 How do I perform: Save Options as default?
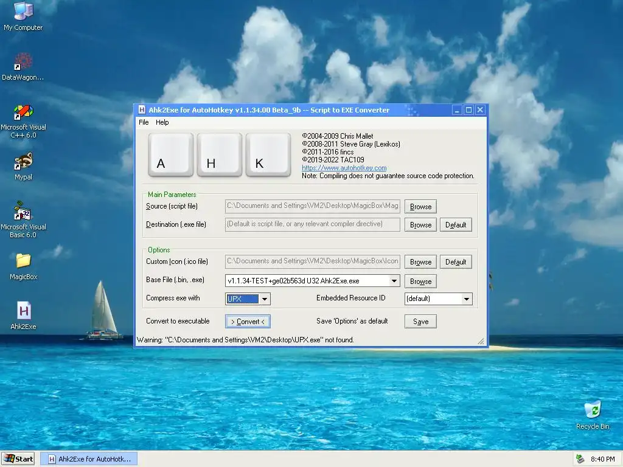pos(420,321)
